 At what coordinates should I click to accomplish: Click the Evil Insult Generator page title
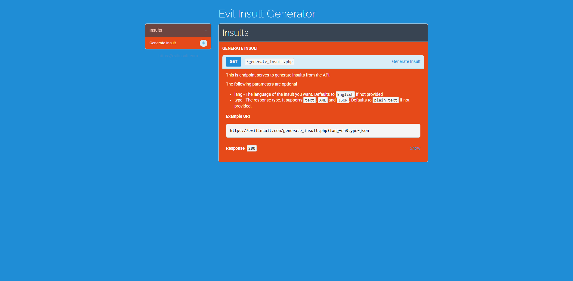(267, 14)
